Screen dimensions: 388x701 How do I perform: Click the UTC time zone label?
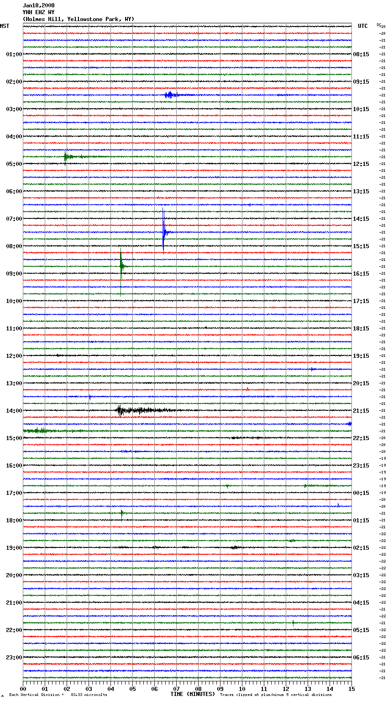(x=363, y=26)
